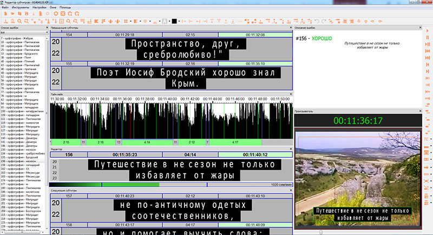Click the skip-to-end double-arrow icon in right toolbar
This screenshot has height=235, width=433.
(428, 58)
